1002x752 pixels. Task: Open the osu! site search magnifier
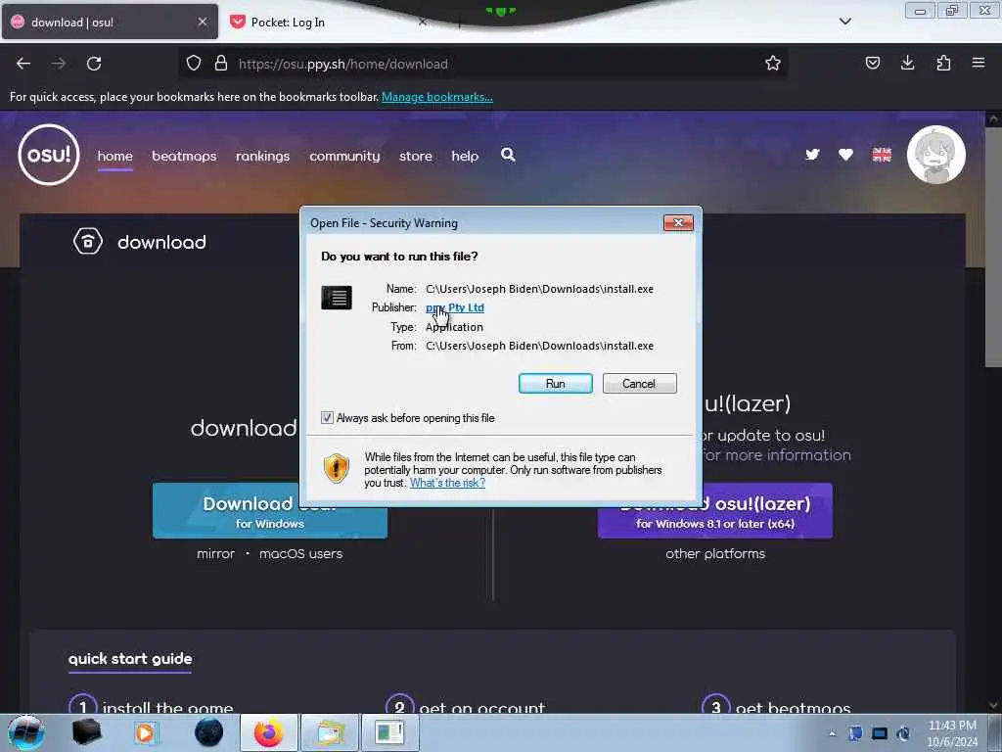coord(508,155)
